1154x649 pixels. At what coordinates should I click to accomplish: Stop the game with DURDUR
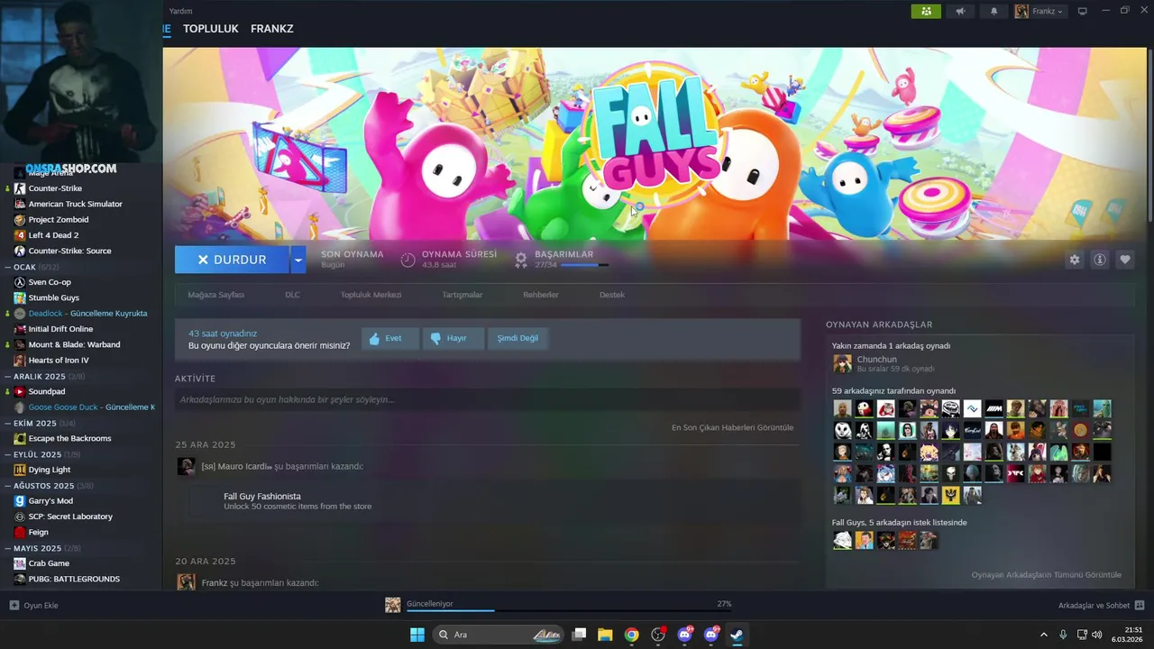click(x=232, y=260)
